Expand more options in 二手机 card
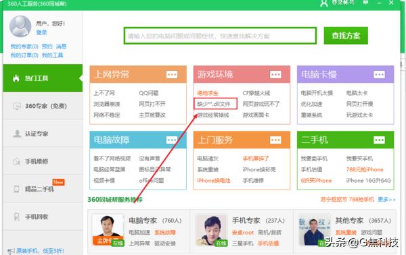Screen dimensions: 406x255 380,140
